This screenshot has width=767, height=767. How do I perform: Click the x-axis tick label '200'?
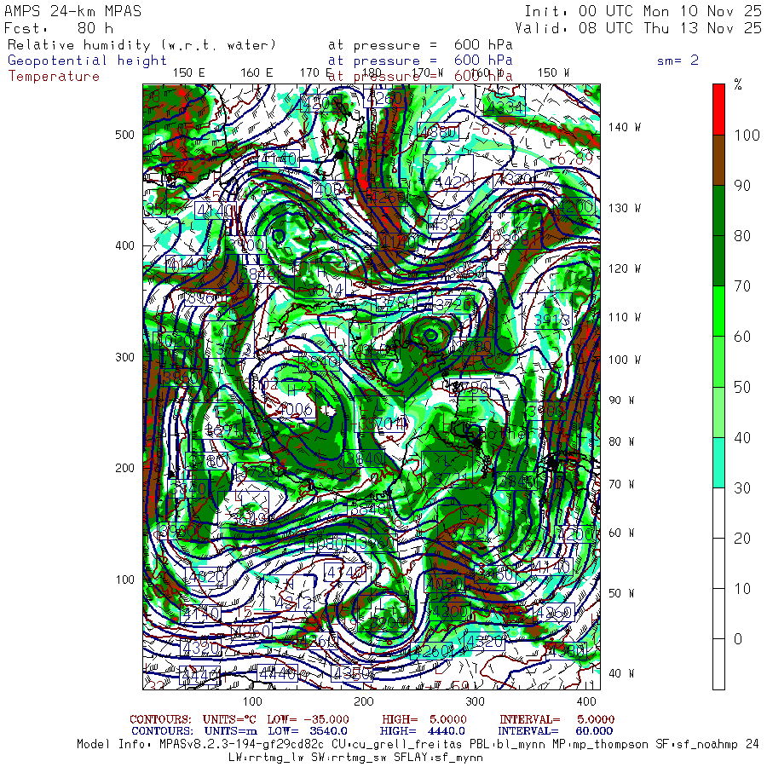pyautogui.click(x=363, y=701)
